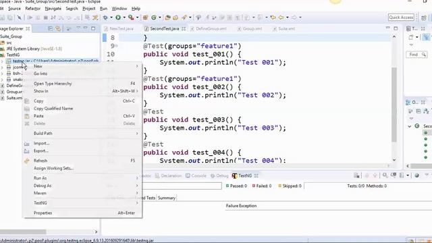Viewport: 432px width, 243px height.
Task: Click the test_003 method name in editor
Action: (209, 120)
